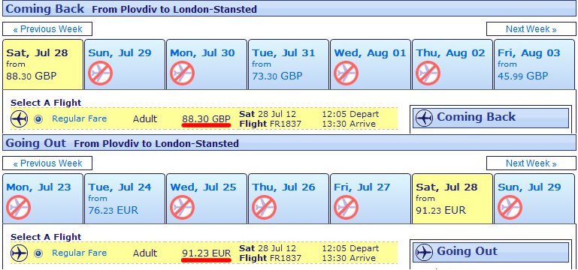Click the no-flight icon under Mon, Jul 23
This screenshot has width=578, height=270.
point(19,208)
